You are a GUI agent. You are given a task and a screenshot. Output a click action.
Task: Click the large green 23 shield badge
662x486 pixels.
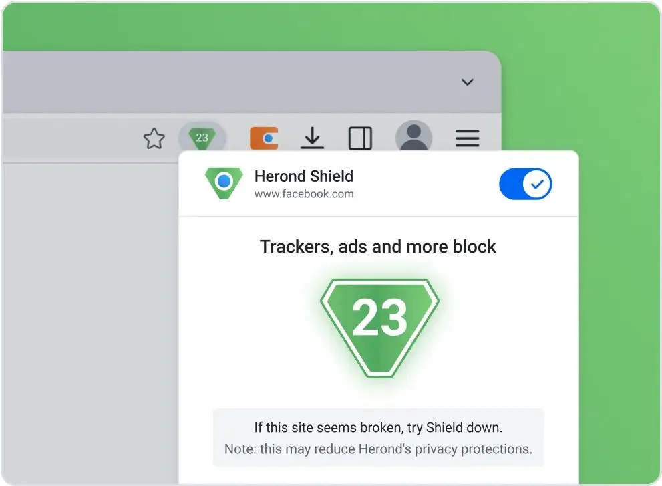click(379, 328)
